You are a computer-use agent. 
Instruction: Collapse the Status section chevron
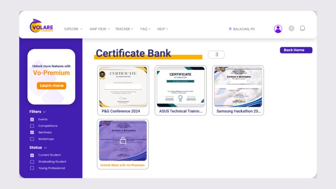(x=45, y=148)
